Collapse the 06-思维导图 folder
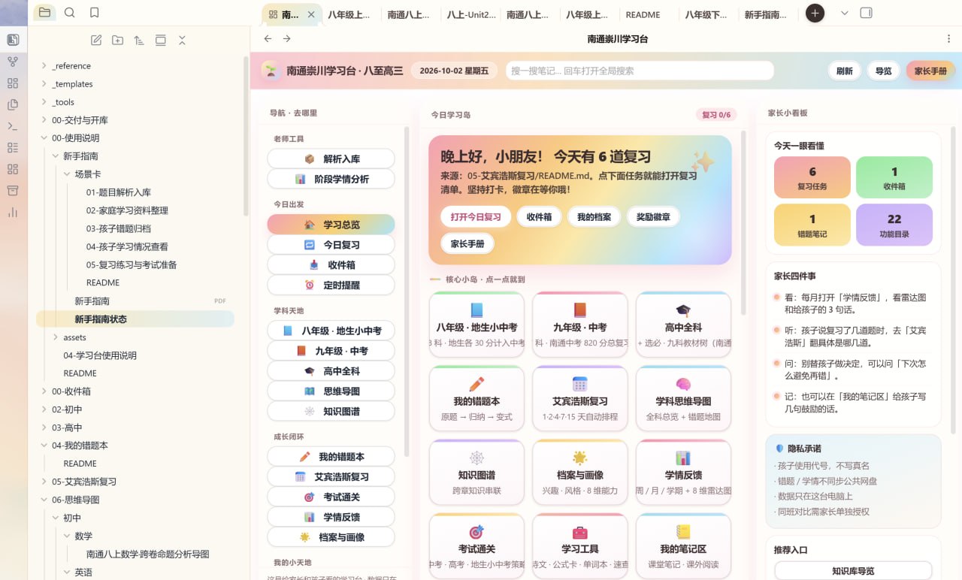Screen dimensions: 962x580 click(75, 500)
